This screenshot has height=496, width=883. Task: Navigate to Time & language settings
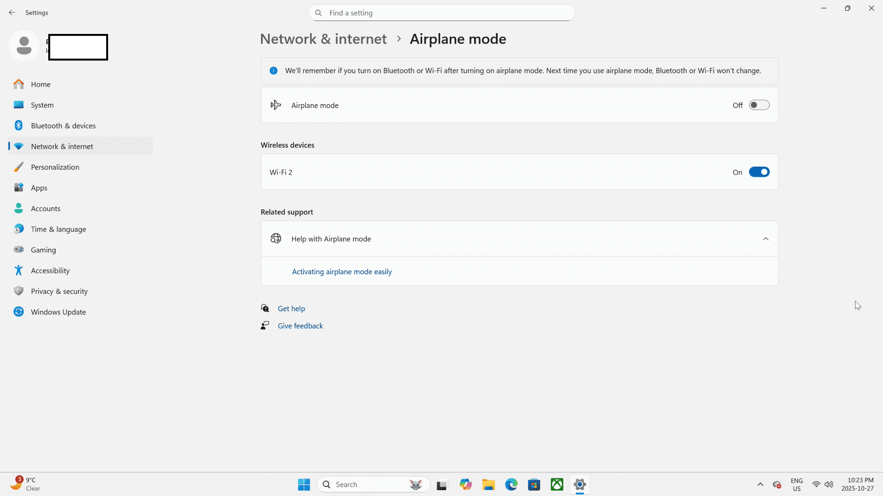(58, 229)
